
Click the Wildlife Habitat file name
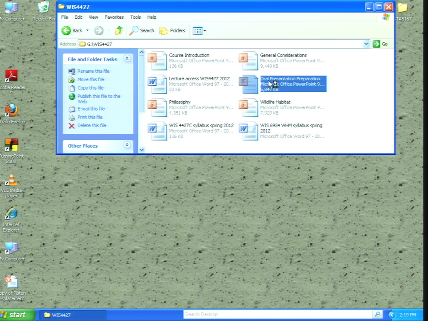click(275, 102)
